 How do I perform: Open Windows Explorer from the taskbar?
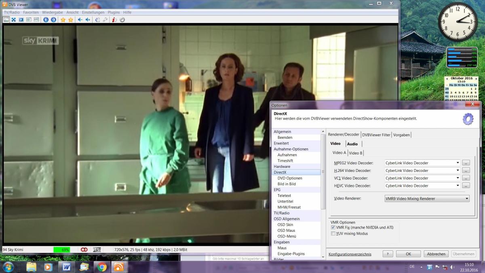[x=31, y=267]
